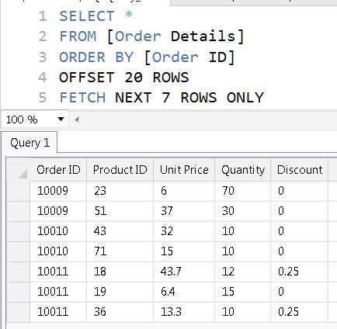Click the Discount column header
The image size is (337, 329).
point(300,170)
